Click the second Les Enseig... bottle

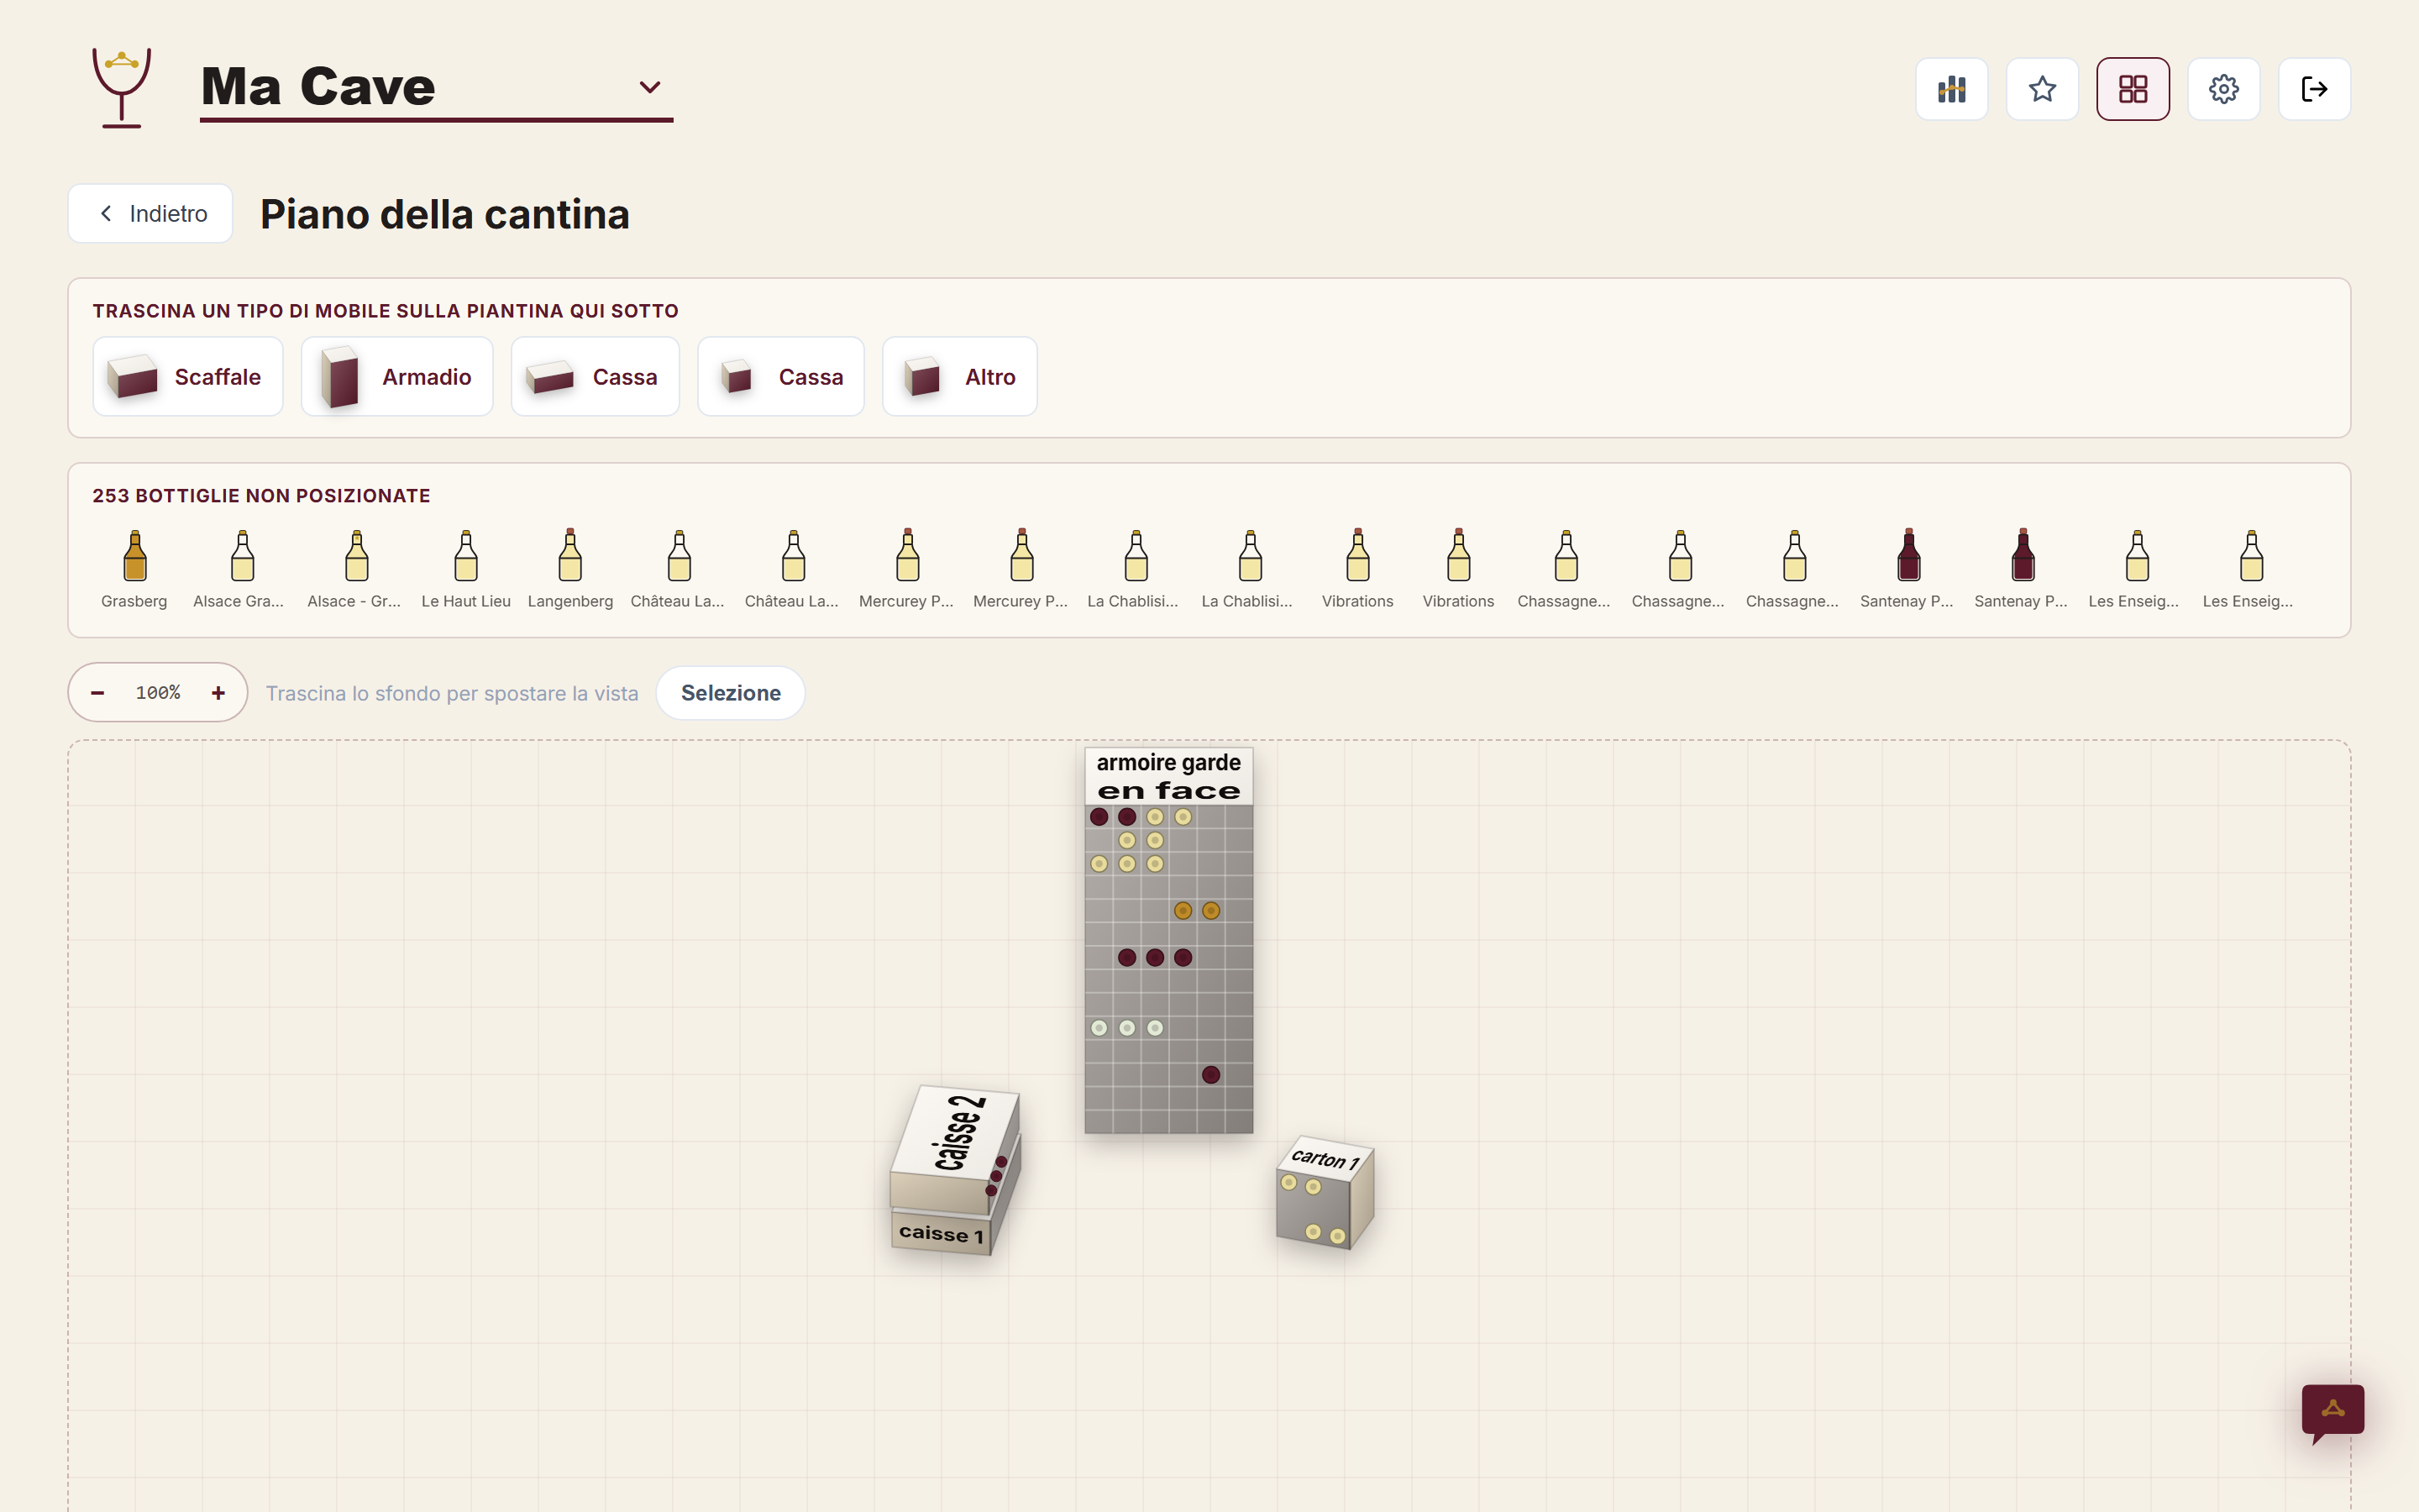pyautogui.click(x=2250, y=568)
